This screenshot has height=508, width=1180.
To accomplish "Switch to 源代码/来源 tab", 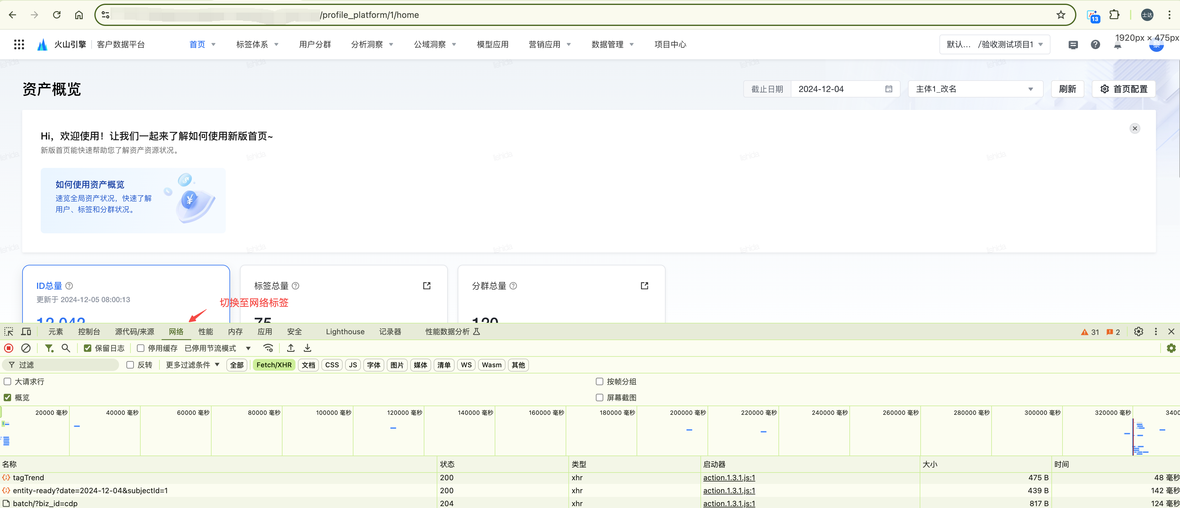I will point(135,331).
